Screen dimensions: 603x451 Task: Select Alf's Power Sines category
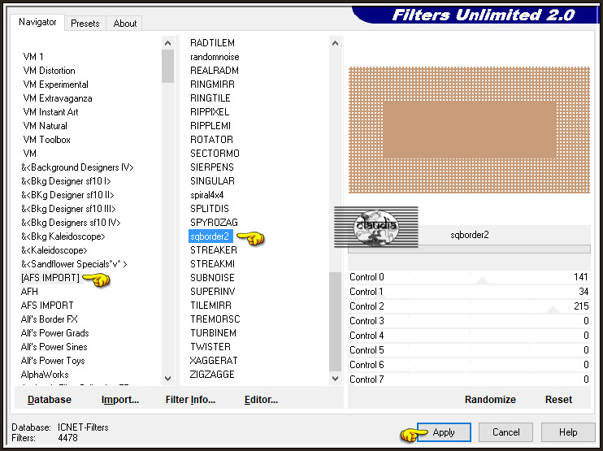(54, 347)
